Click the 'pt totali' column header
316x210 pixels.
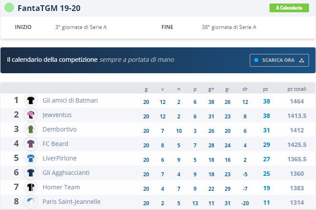point(297,89)
